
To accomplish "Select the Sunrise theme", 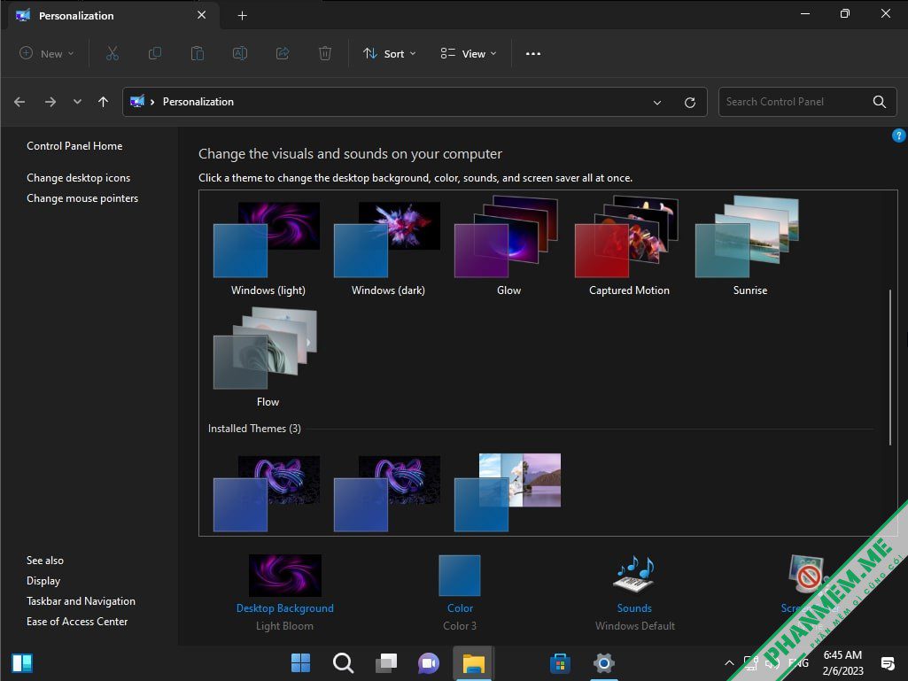I will [x=750, y=248].
